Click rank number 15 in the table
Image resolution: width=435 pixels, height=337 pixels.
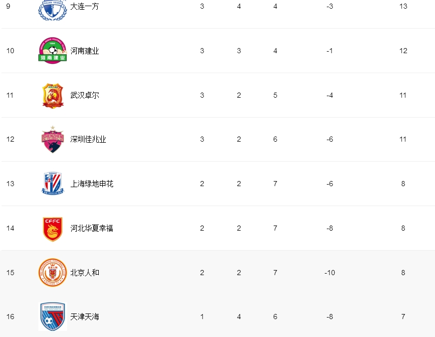(10, 273)
